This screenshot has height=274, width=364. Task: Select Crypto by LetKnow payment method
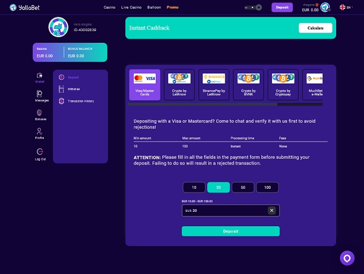(x=179, y=85)
